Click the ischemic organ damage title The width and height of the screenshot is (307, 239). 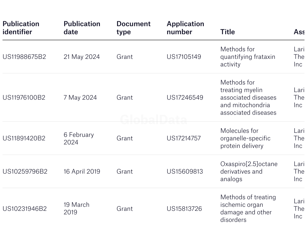(248, 209)
